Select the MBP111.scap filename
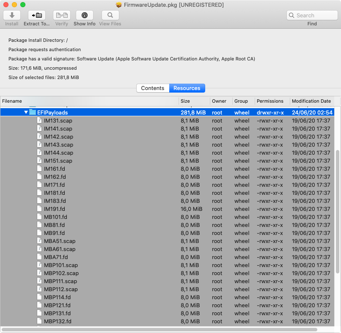Screen dimensions: 341x333 click(x=60, y=281)
